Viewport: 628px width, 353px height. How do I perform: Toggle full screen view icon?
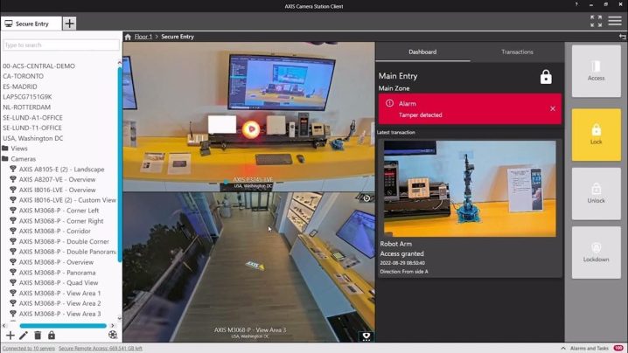point(595,21)
